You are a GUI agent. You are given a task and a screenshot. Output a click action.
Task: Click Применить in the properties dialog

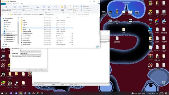coord(44,70)
